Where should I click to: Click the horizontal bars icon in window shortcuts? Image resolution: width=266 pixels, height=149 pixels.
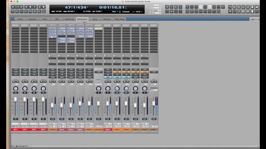(252, 7)
